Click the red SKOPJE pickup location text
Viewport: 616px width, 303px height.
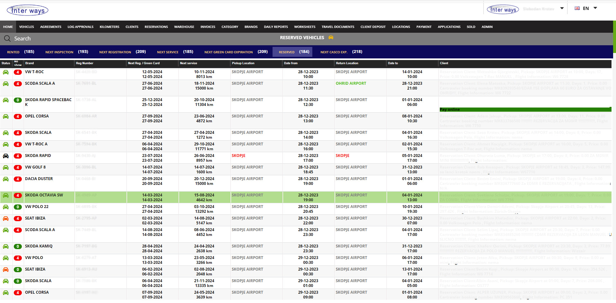pyautogui.click(x=239, y=156)
